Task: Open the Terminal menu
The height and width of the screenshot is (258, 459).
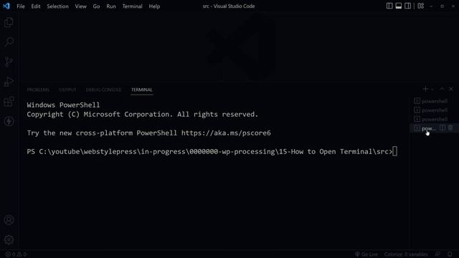Action: click(x=132, y=6)
